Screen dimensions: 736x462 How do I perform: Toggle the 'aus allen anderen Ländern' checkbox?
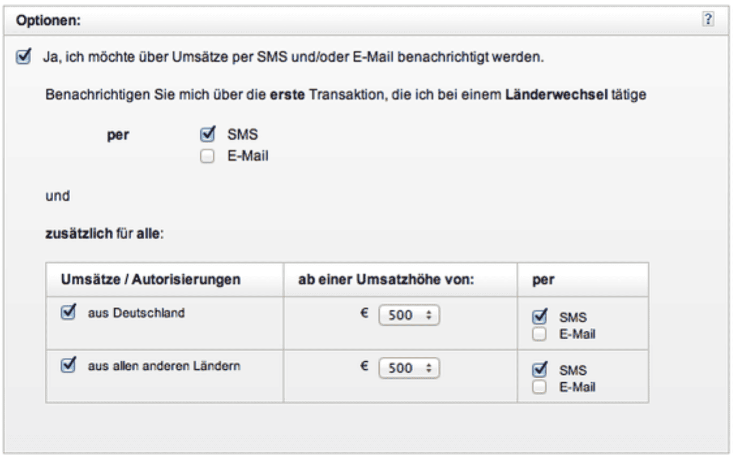pos(68,366)
